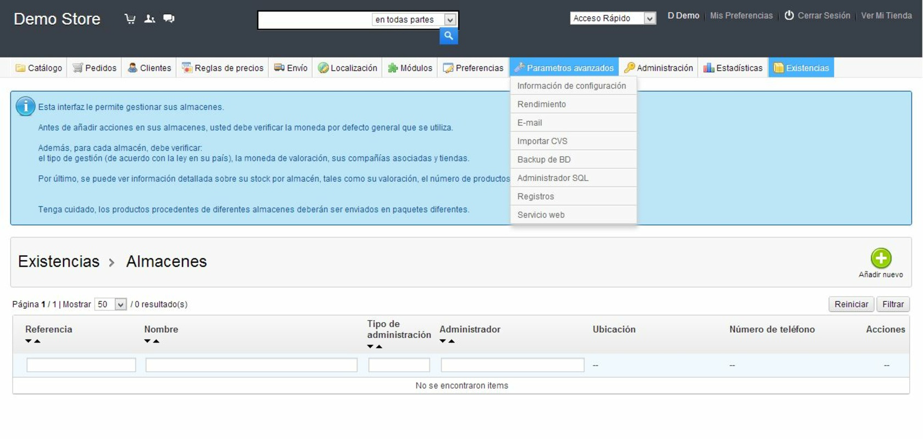Click the Demo Store title
The width and height of the screenshot is (923, 439).
coord(57,19)
